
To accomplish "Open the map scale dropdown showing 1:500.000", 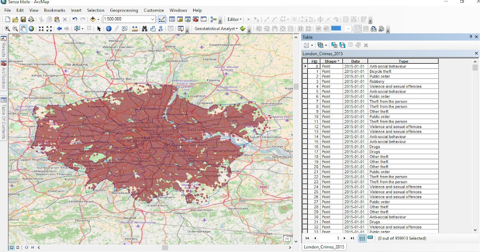I will pos(152,19).
